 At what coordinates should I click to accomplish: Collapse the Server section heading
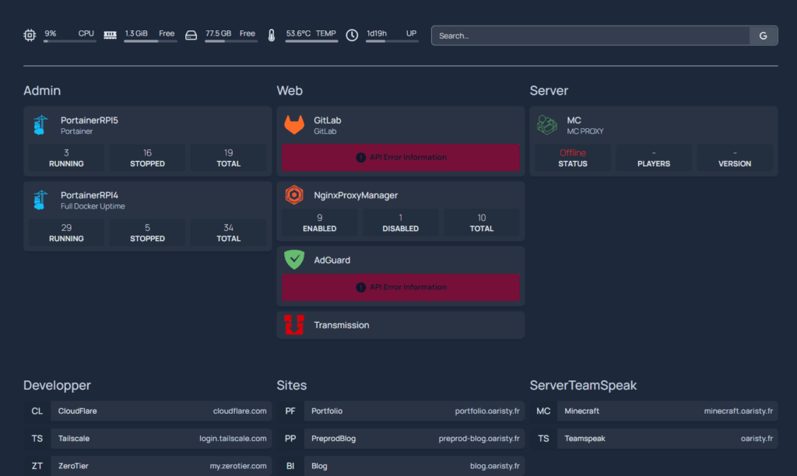[549, 90]
